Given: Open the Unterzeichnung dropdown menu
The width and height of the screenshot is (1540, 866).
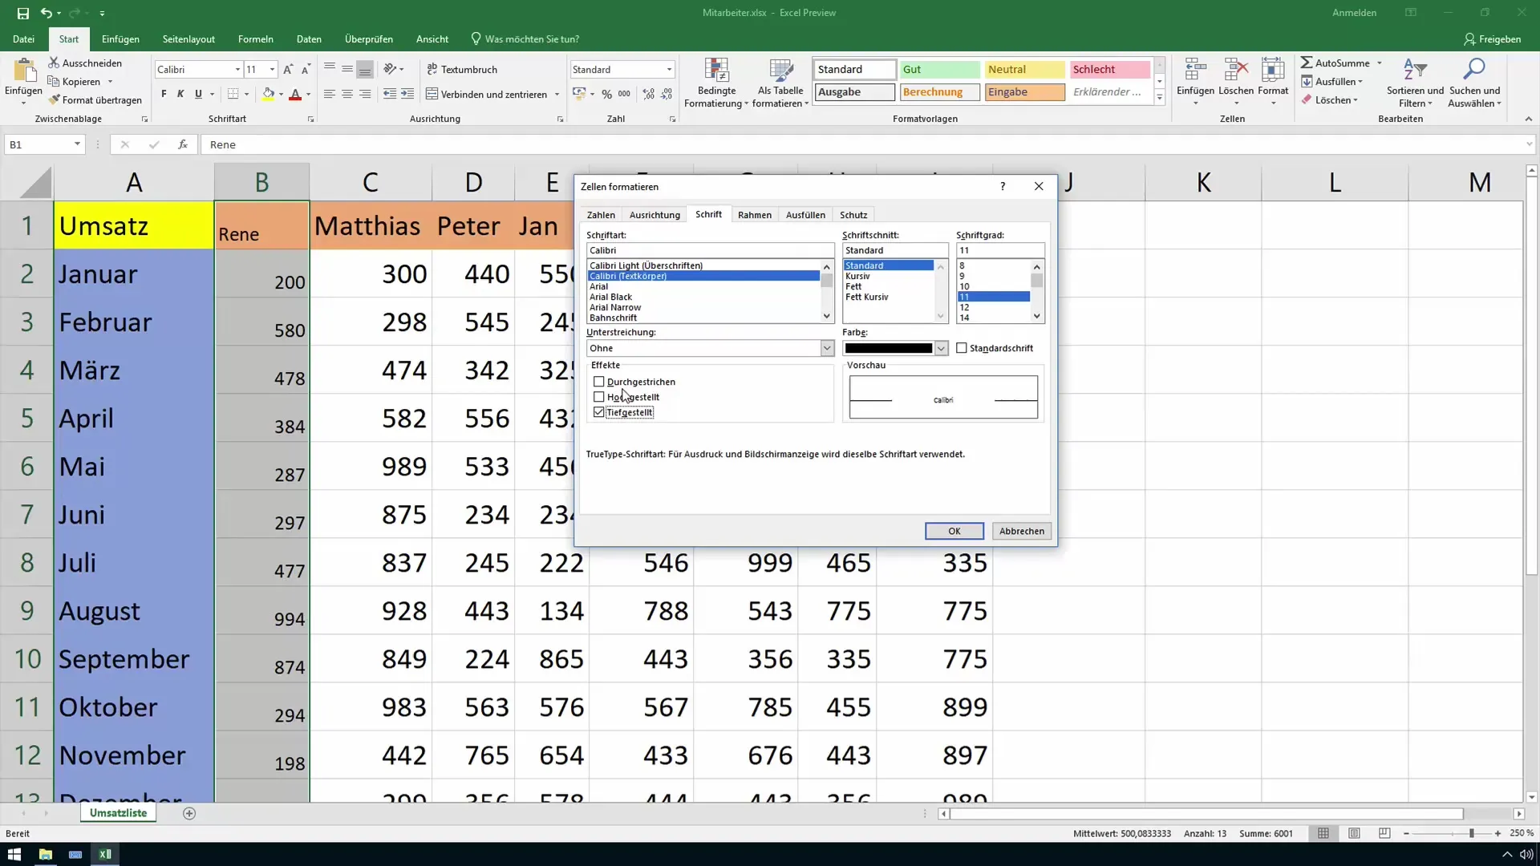Looking at the screenshot, I should [829, 348].
